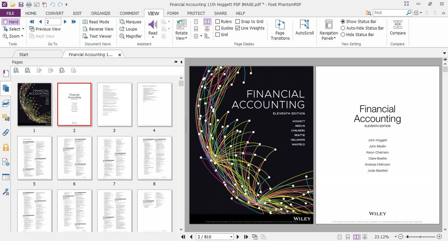Uncheck Line Weights checkbox
The height and width of the screenshot is (241, 448).
[250, 28]
